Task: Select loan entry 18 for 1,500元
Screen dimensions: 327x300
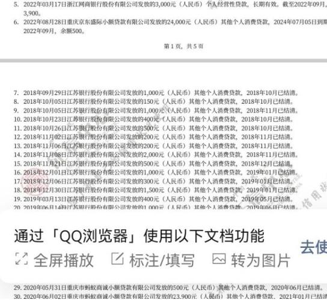Action: pyautogui.click(x=156, y=190)
